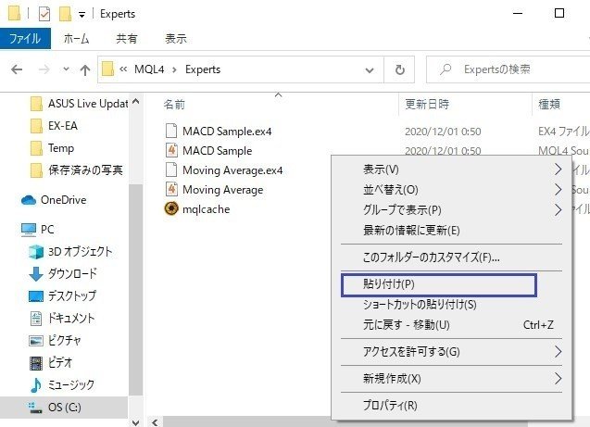590x427 pixels.
Task: Open グループで表示(P) context menu item
Action: tap(452, 210)
